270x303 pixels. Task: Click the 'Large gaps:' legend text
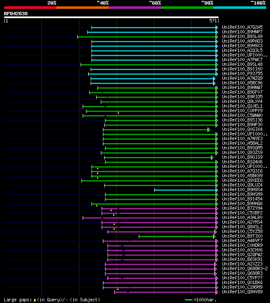pyautogui.click(x=18, y=300)
